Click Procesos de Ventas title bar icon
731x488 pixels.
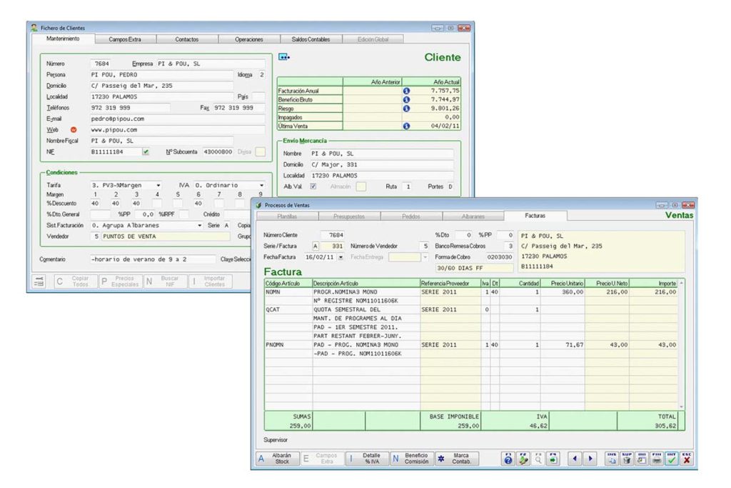tap(258, 205)
